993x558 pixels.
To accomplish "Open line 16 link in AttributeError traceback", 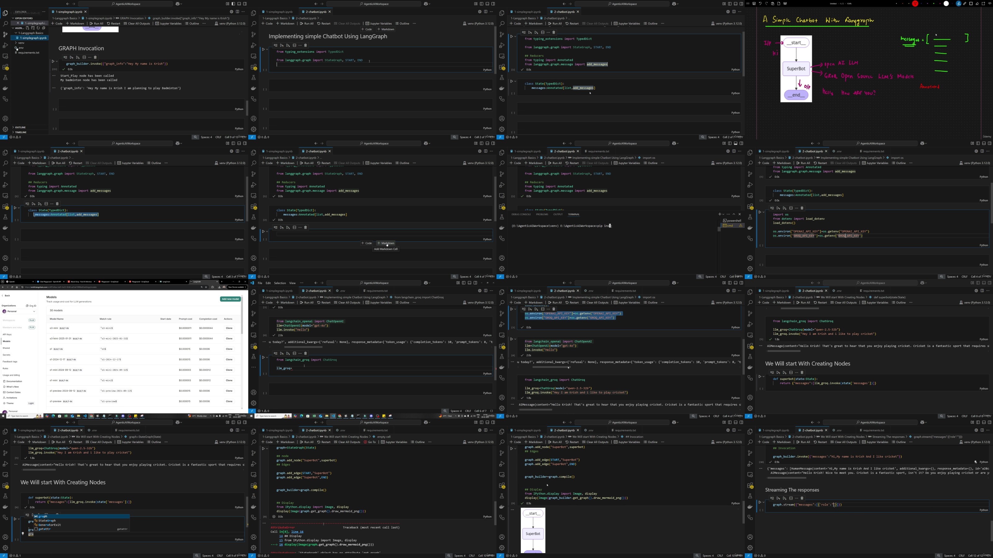I will [297, 532].
